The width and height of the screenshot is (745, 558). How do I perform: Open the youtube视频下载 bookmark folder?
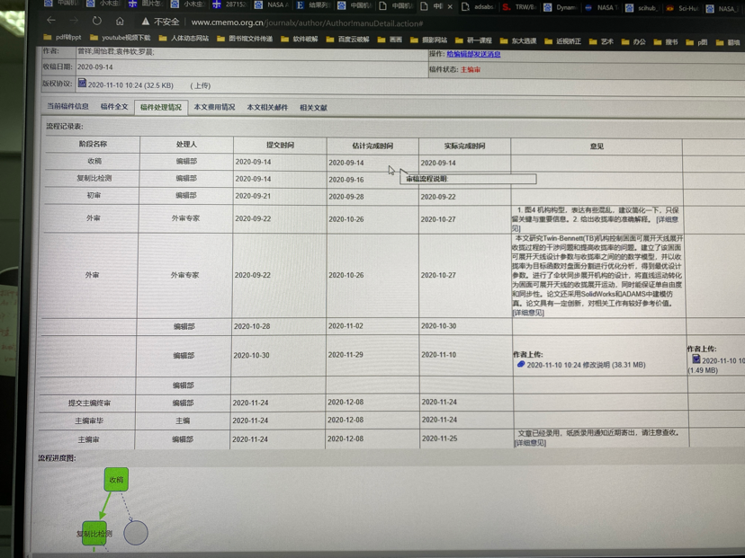[x=121, y=39]
